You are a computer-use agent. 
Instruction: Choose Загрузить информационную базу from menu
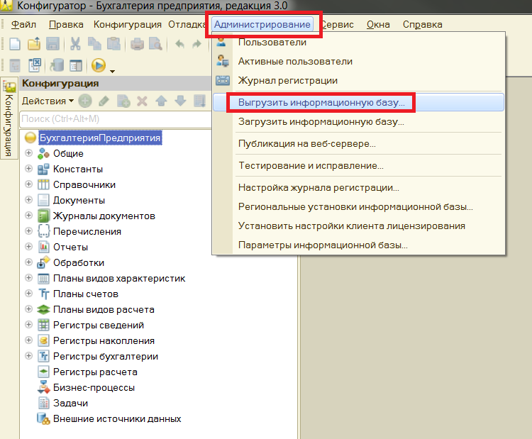pyautogui.click(x=321, y=121)
